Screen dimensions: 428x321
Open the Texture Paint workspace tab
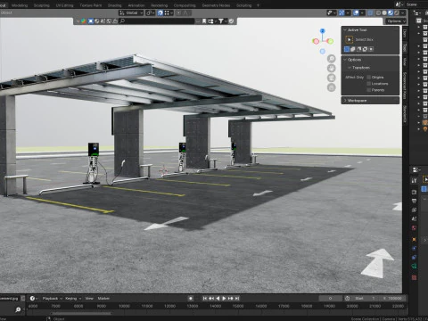[91, 5]
